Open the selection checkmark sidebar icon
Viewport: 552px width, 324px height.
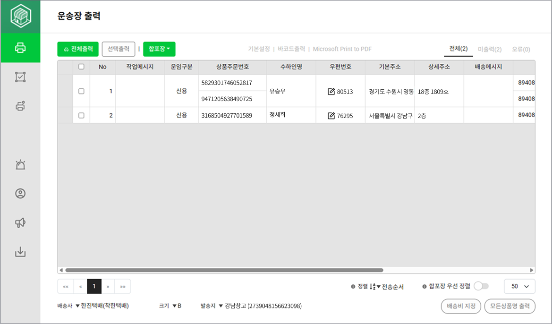pyautogui.click(x=20, y=77)
